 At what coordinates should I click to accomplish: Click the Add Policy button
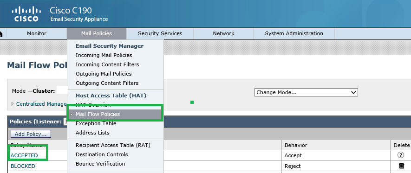point(31,134)
